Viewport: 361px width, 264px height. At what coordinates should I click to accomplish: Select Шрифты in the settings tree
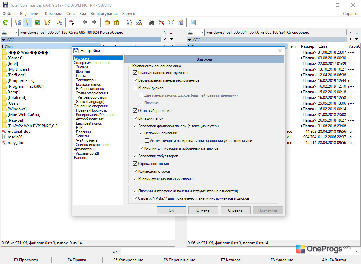coord(83,71)
